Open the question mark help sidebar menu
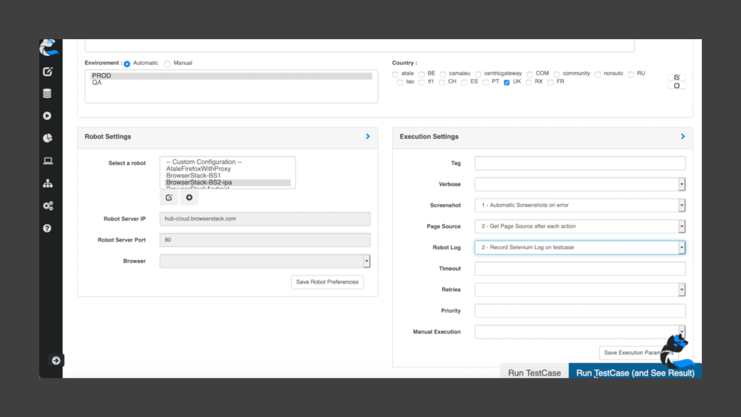Screen dimensions: 741x417 tap(47, 228)
